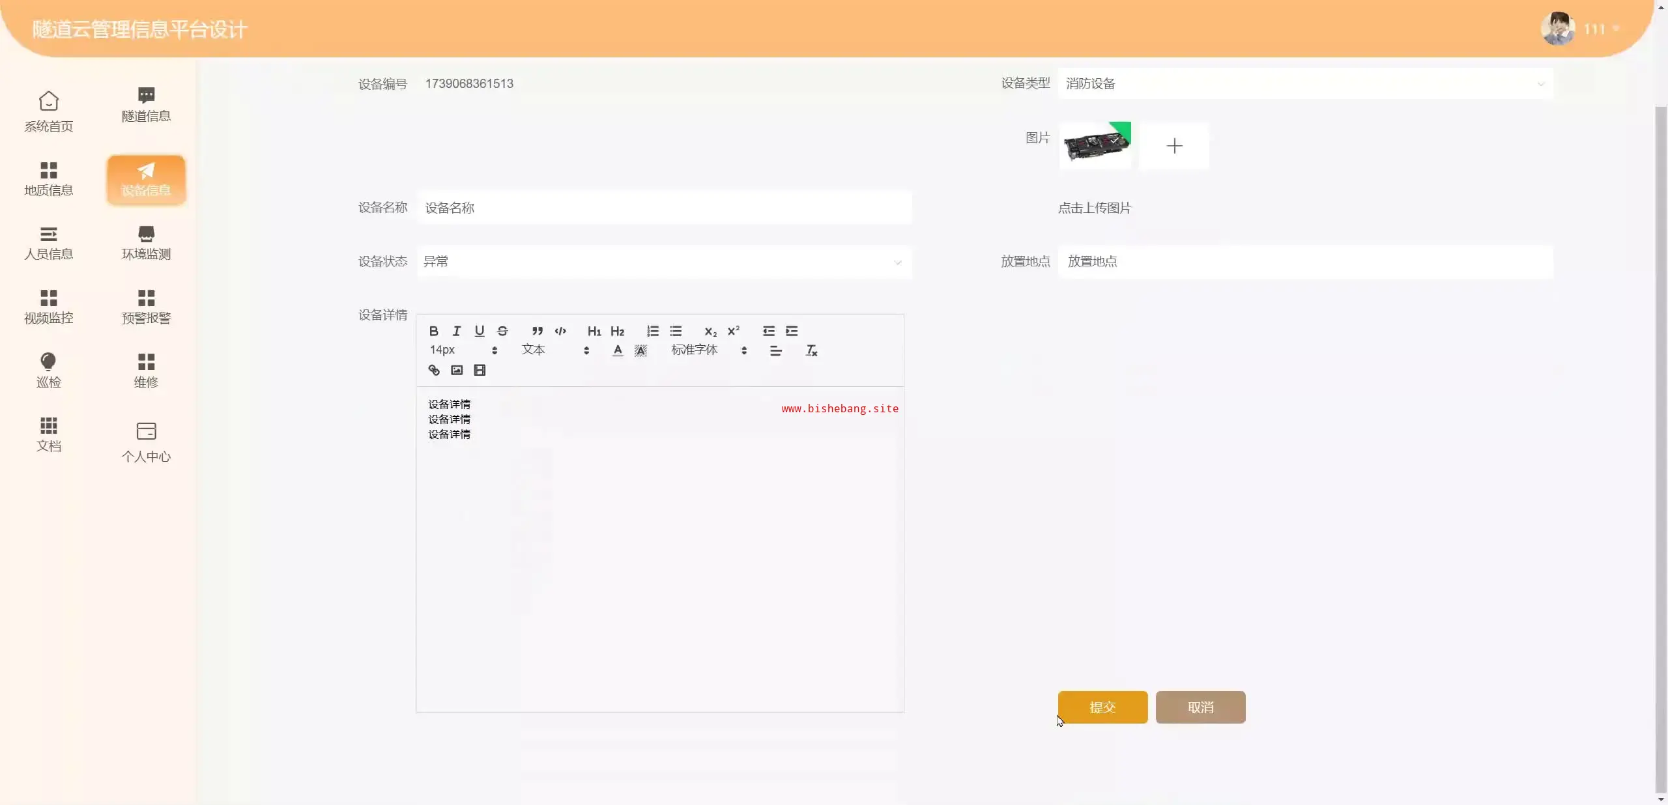Image resolution: width=1668 pixels, height=805 pixels.
Task: Apply superscript formatting
Action: [734, 331]
